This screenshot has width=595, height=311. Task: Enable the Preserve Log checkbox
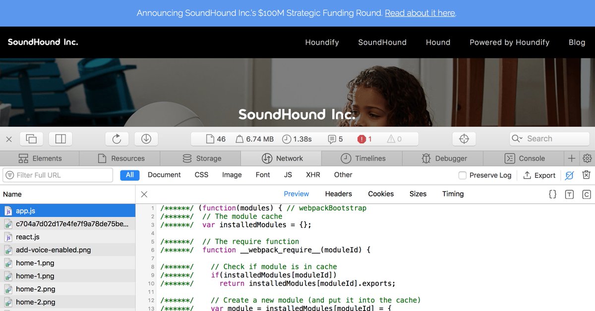tap(463, 175)
